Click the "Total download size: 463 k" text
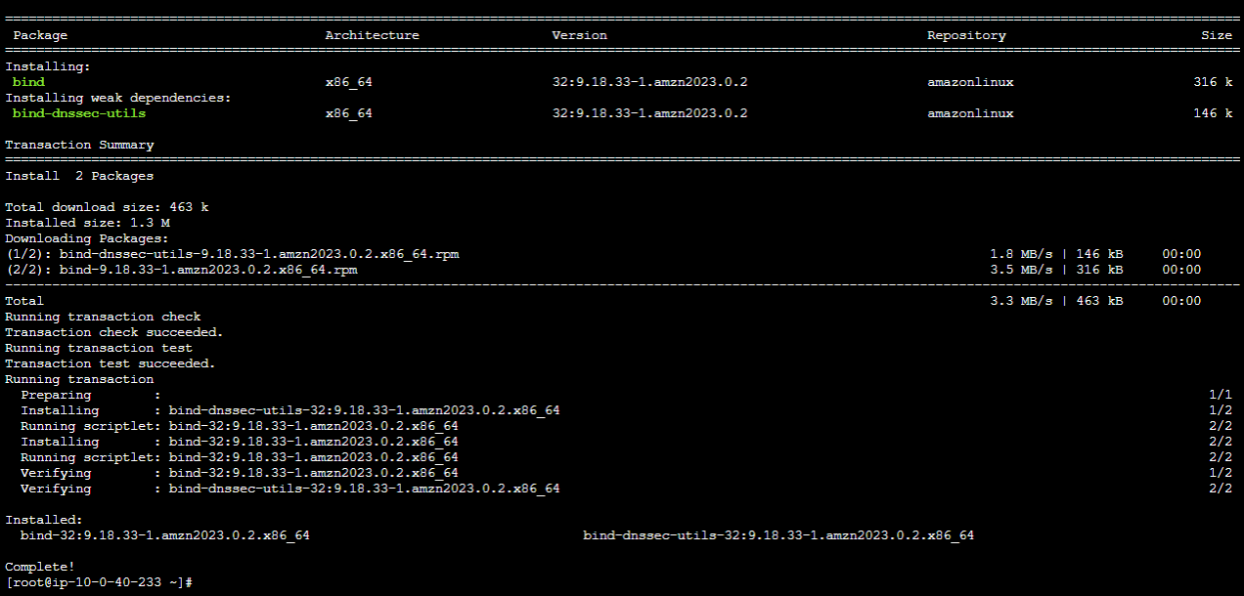 pos(107,207)
